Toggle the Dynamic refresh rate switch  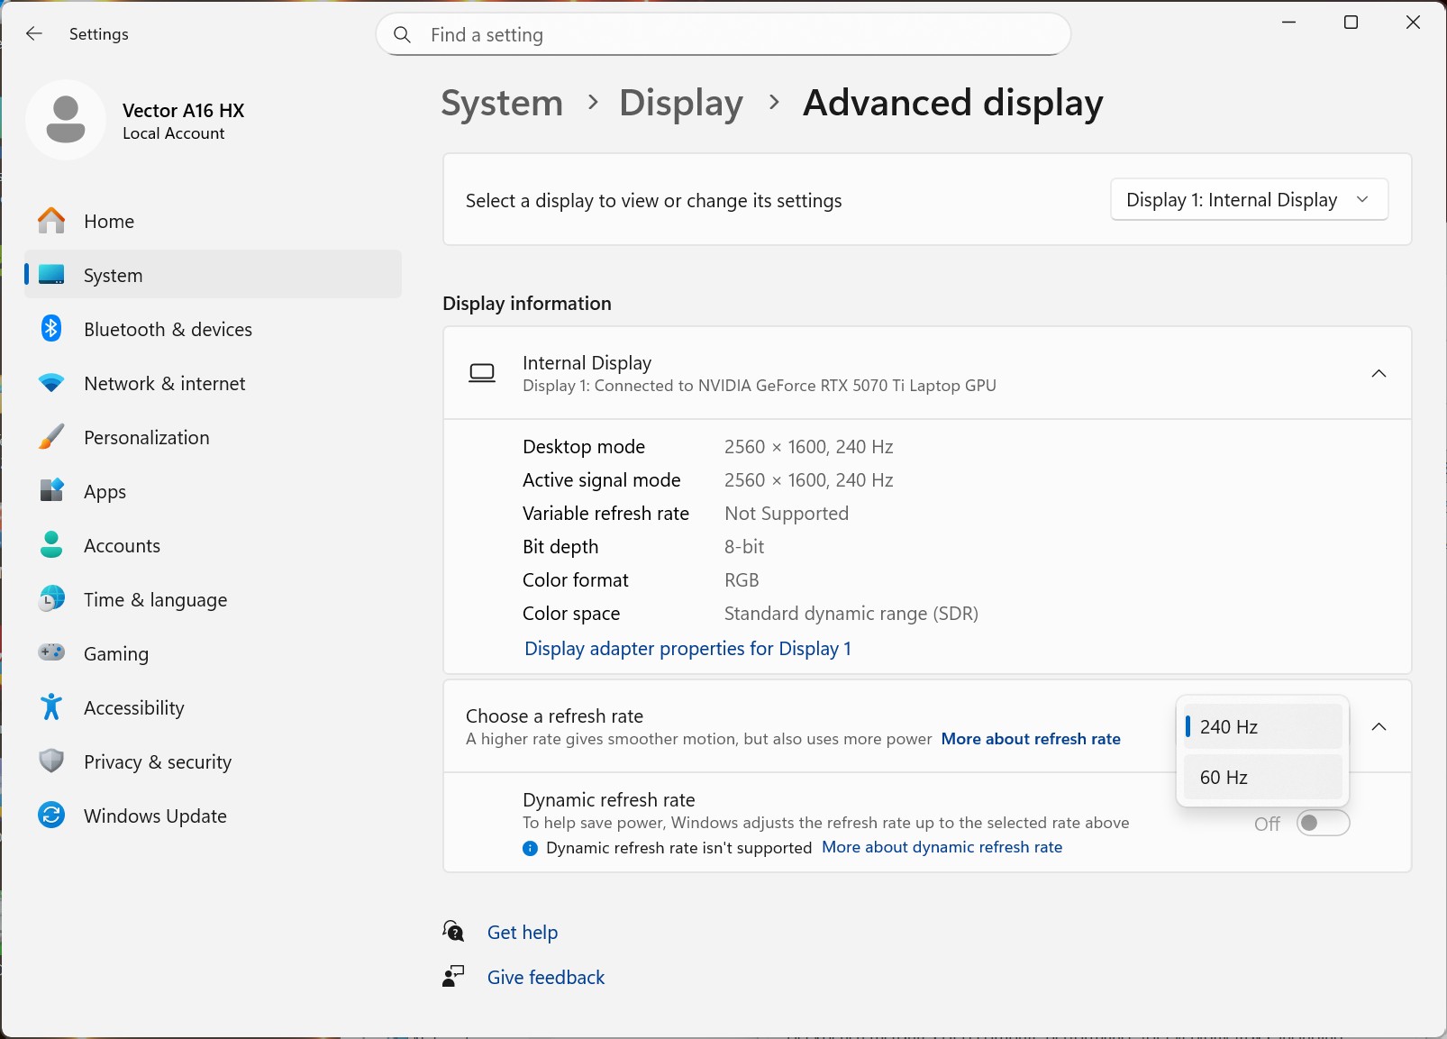click(1322, 823)
